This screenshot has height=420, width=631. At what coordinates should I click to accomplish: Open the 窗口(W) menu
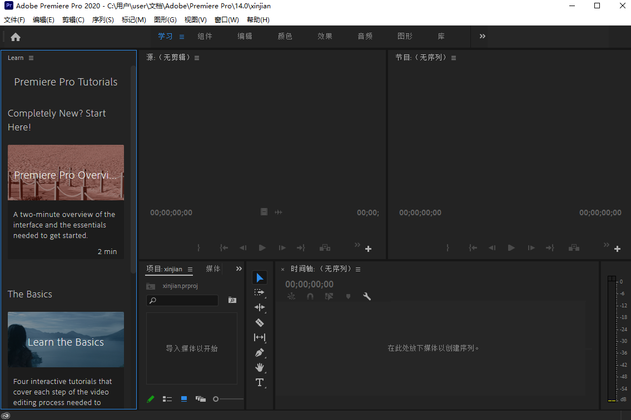pos(227,19)
